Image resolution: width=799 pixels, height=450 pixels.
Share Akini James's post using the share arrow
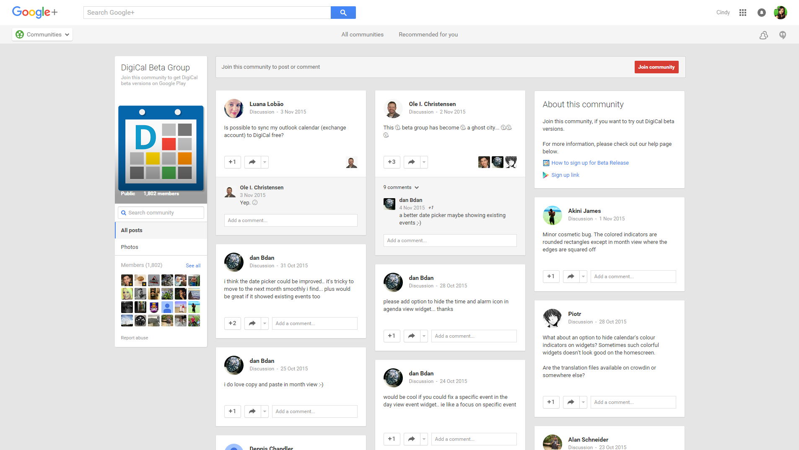[x=571, y=277]
